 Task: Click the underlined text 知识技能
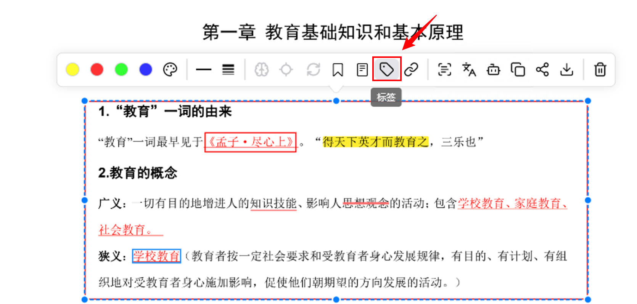[x=273, y=203]
